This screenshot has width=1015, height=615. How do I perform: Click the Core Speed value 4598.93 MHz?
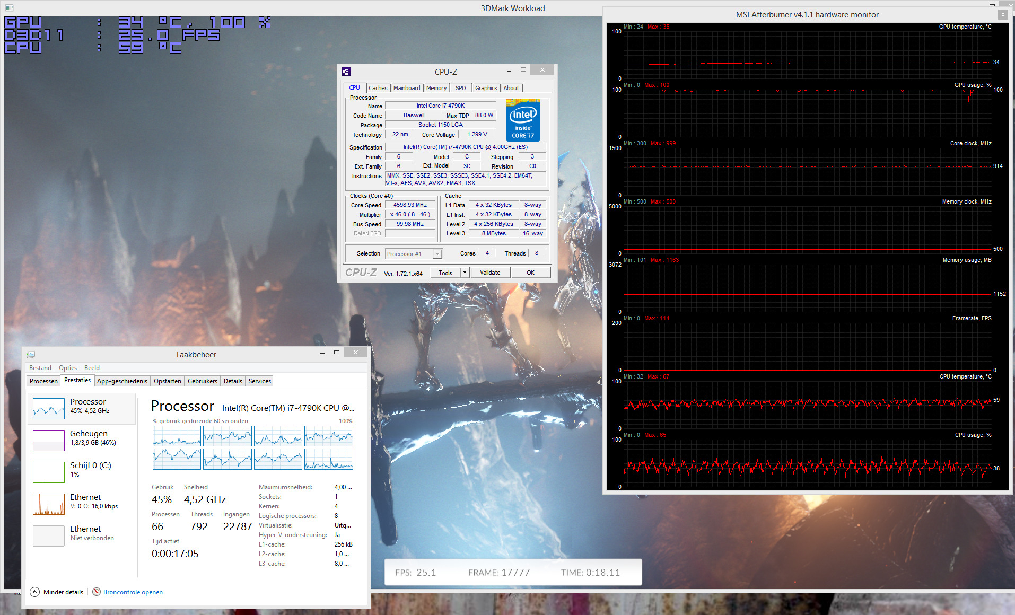coord(410,205)
